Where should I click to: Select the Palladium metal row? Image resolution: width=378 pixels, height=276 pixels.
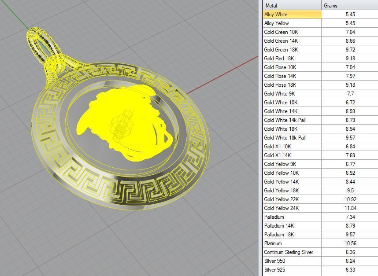point(320,217)
